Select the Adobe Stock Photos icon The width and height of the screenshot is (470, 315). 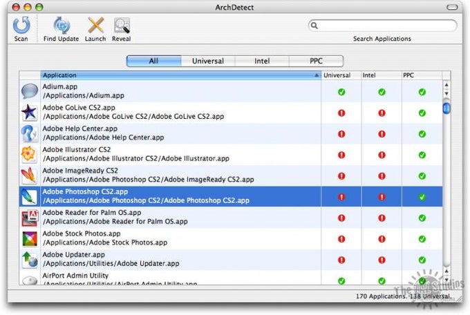[x=30, y=238]
